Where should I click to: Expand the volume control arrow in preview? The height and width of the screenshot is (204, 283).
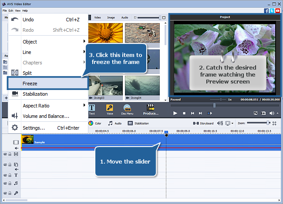pos(278,113)
